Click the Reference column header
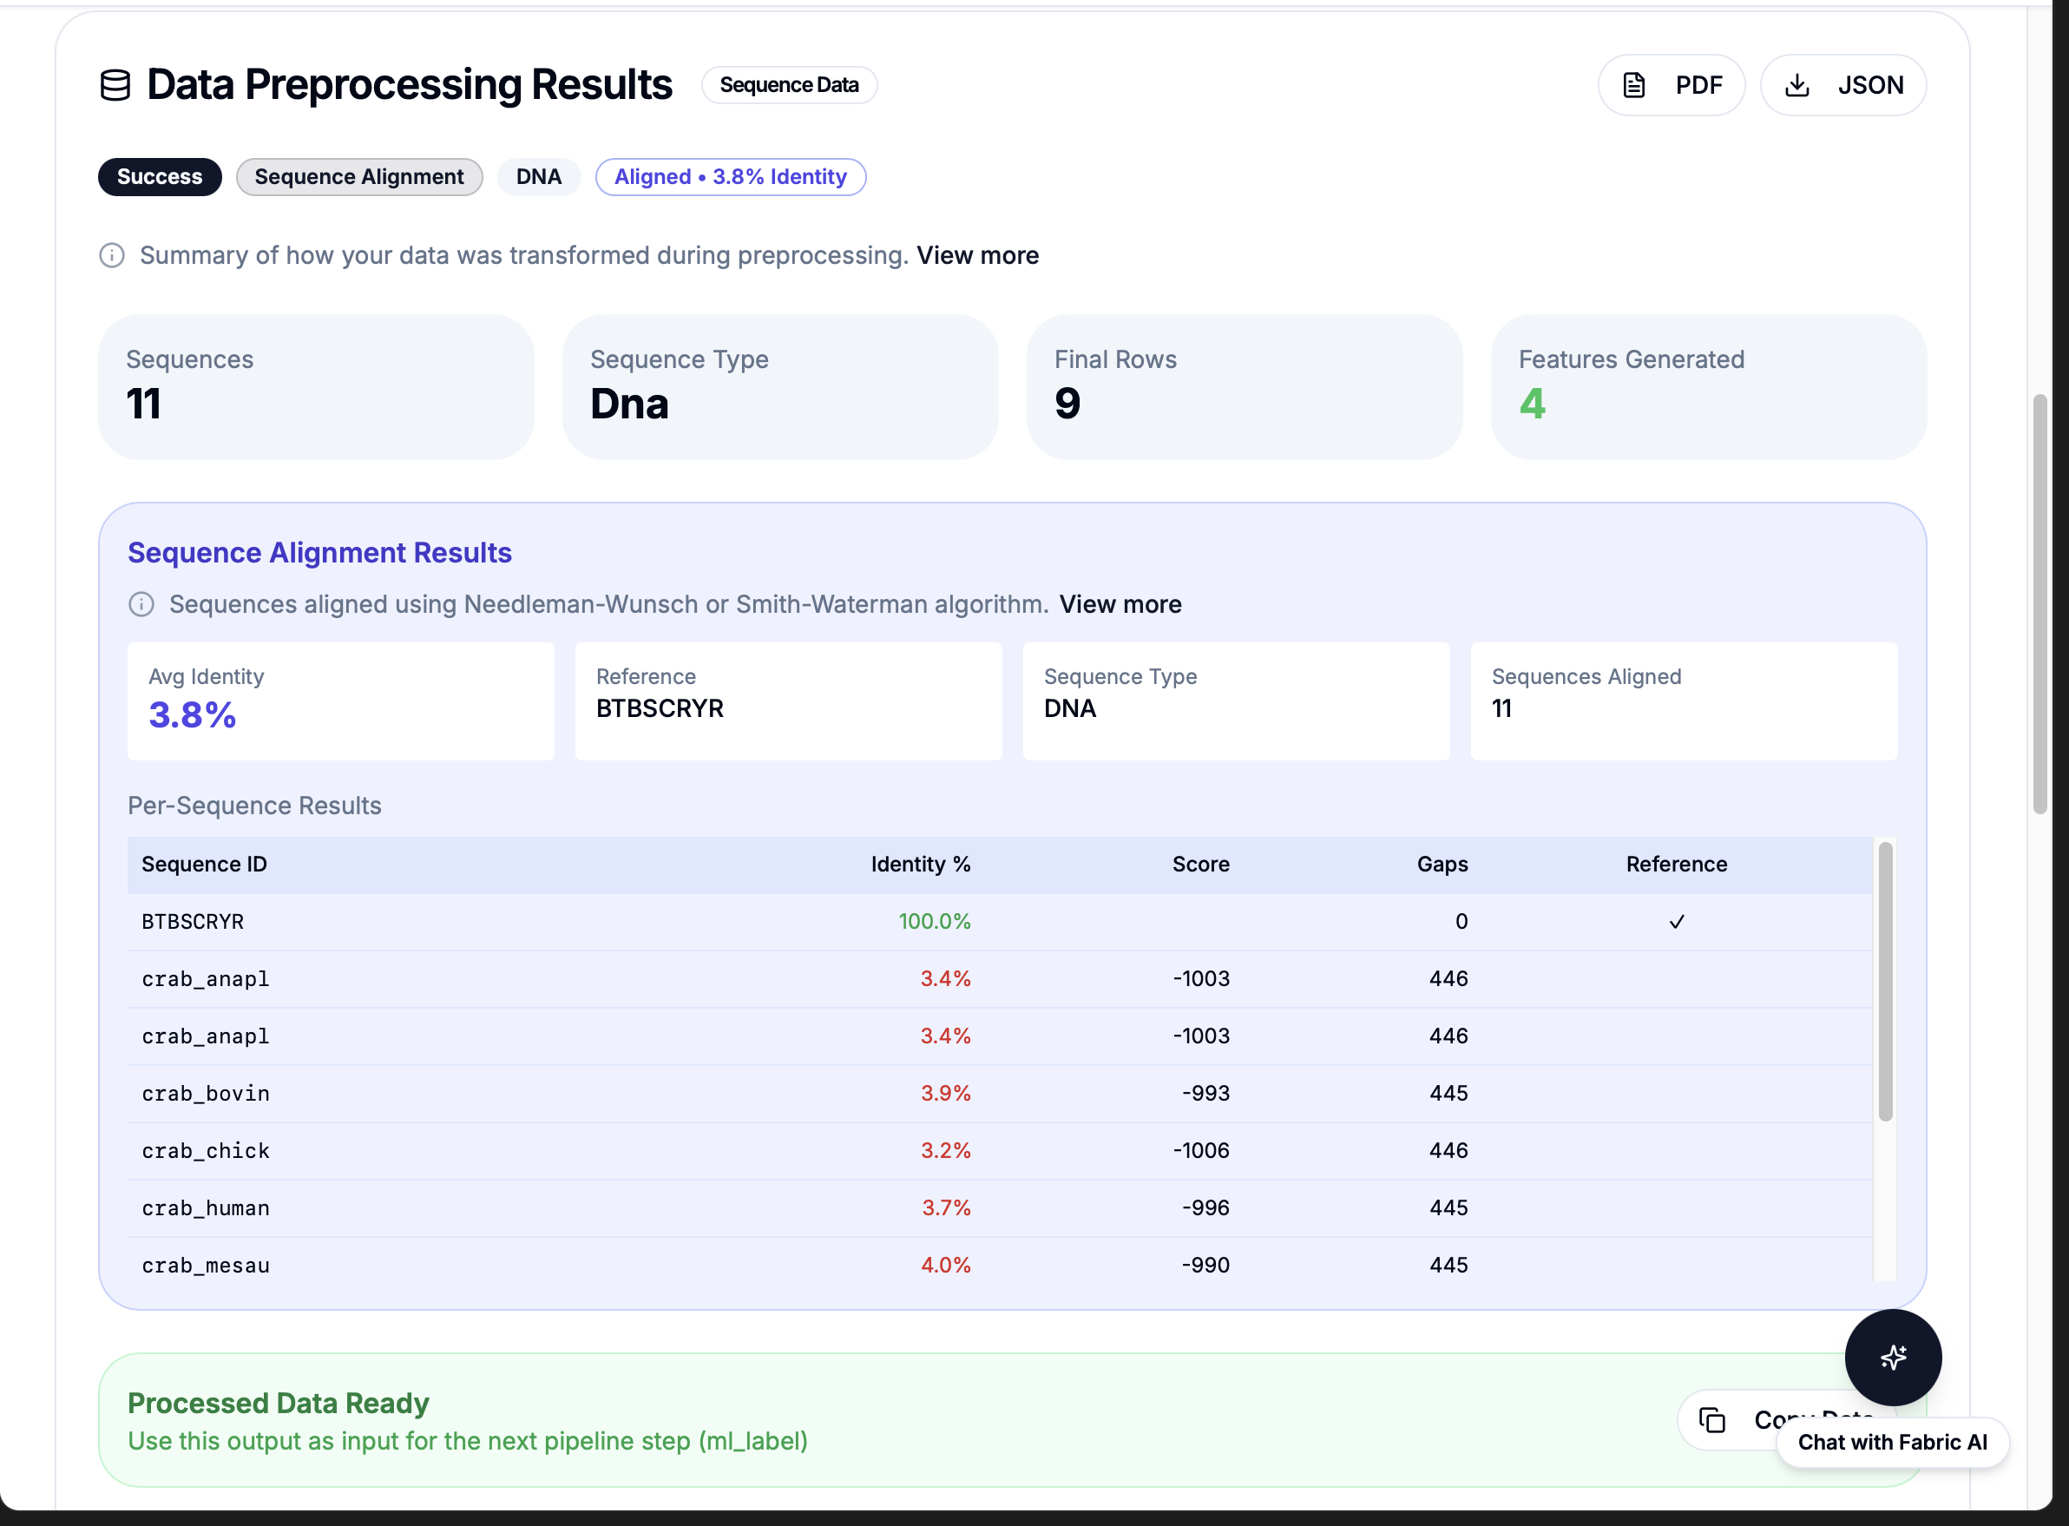The image size is (2069, 1526). point(1677,864)
